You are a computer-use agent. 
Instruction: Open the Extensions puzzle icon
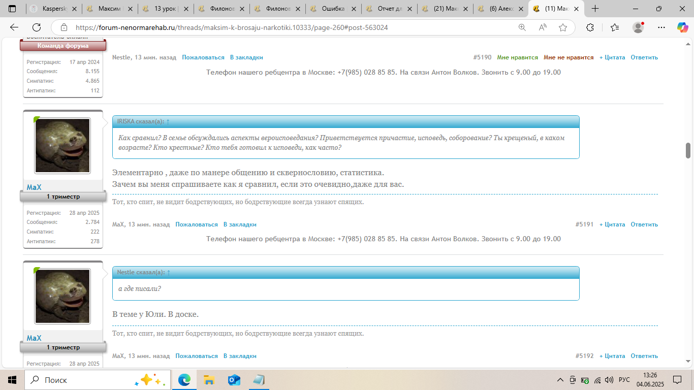[x=590, y=27]
